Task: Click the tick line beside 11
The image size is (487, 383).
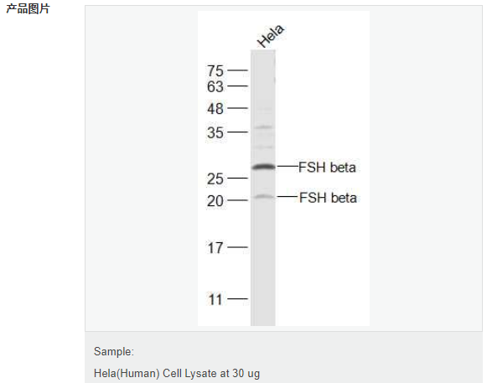Action: pos(237,299)
